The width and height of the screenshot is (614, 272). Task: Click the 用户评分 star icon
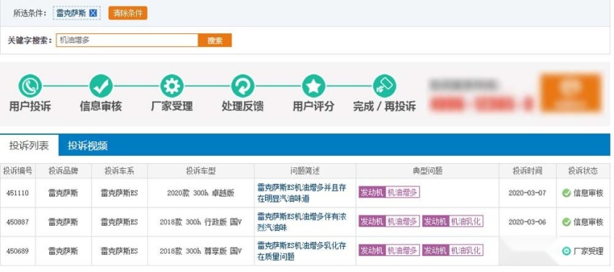[313, 86]
